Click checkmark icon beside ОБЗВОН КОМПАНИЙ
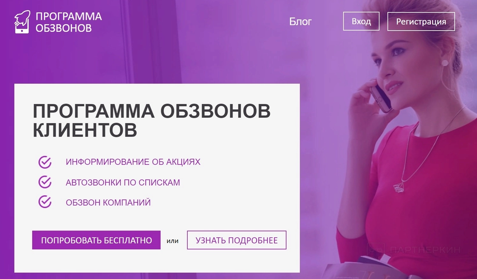477x279 pixels. pyautogui.click(x=45, y=202)
